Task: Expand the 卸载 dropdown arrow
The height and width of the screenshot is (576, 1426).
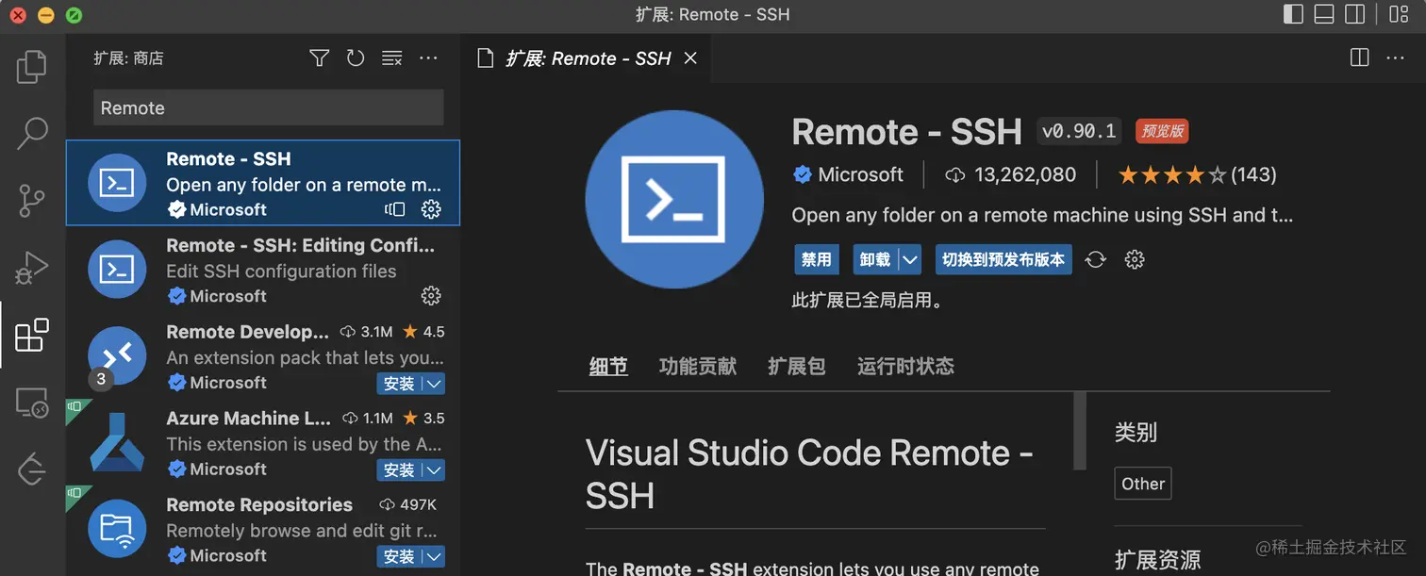Action: (911, 259)
